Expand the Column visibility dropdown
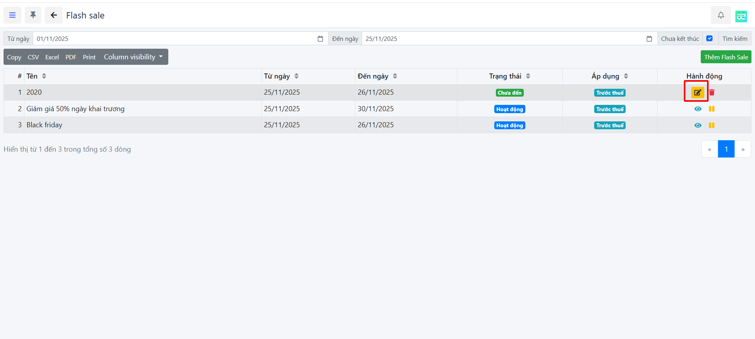Screen dimensions: 755x339 coord(133,57)
